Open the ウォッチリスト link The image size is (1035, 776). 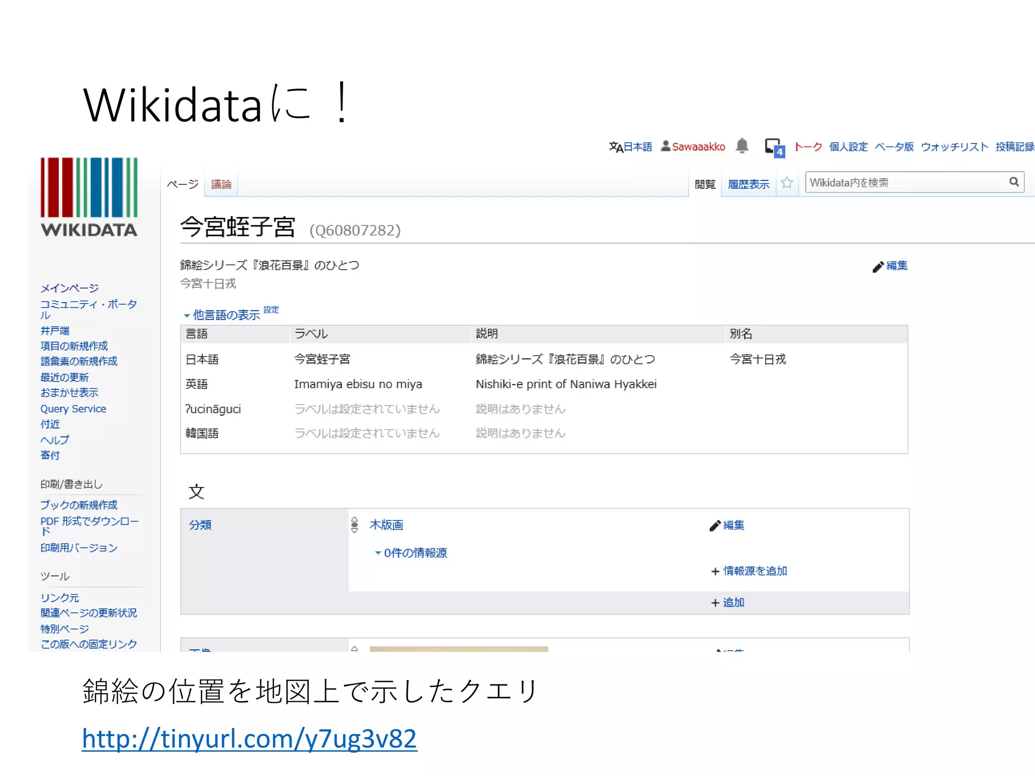tap(954, 147)
